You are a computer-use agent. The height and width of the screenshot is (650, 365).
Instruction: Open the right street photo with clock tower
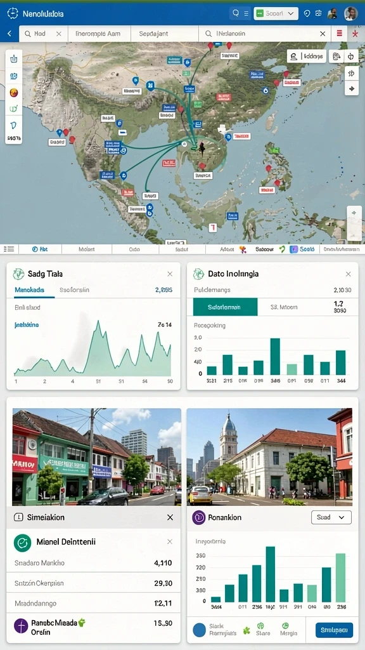coord(269,457)
